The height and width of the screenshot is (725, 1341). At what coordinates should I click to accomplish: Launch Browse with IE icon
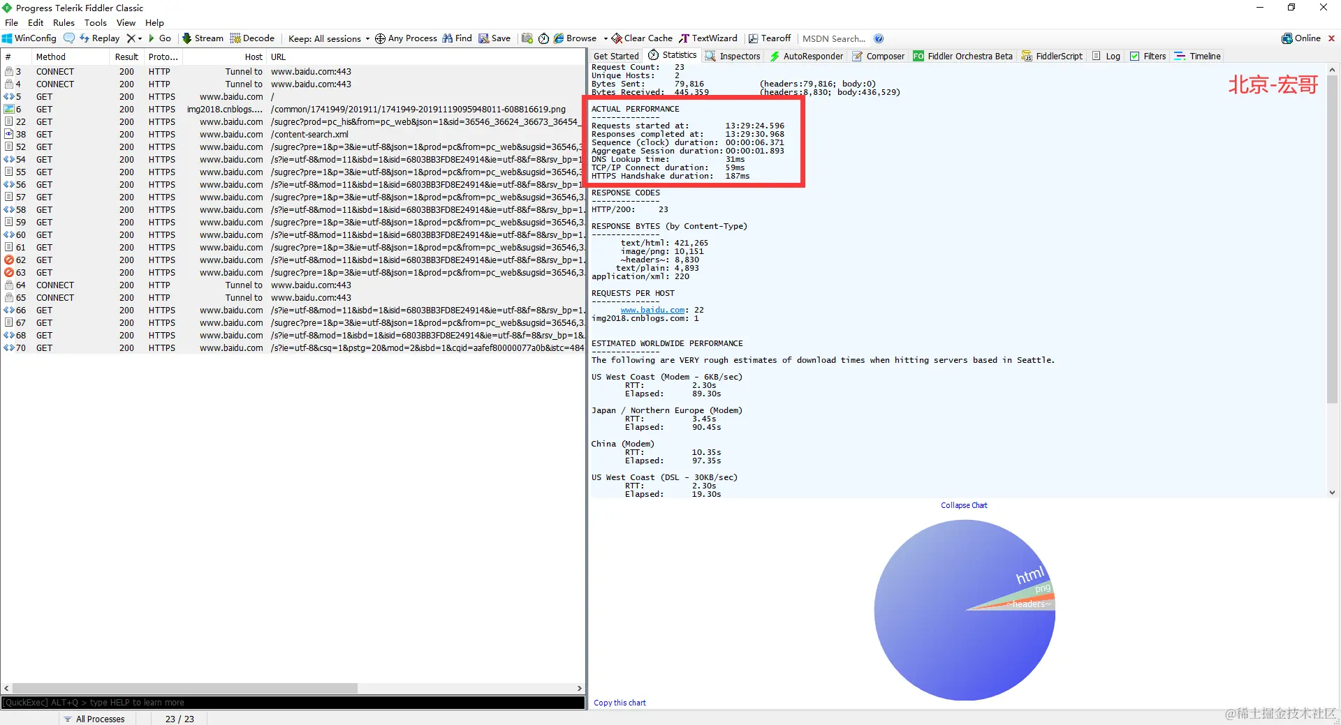[575, 38]
